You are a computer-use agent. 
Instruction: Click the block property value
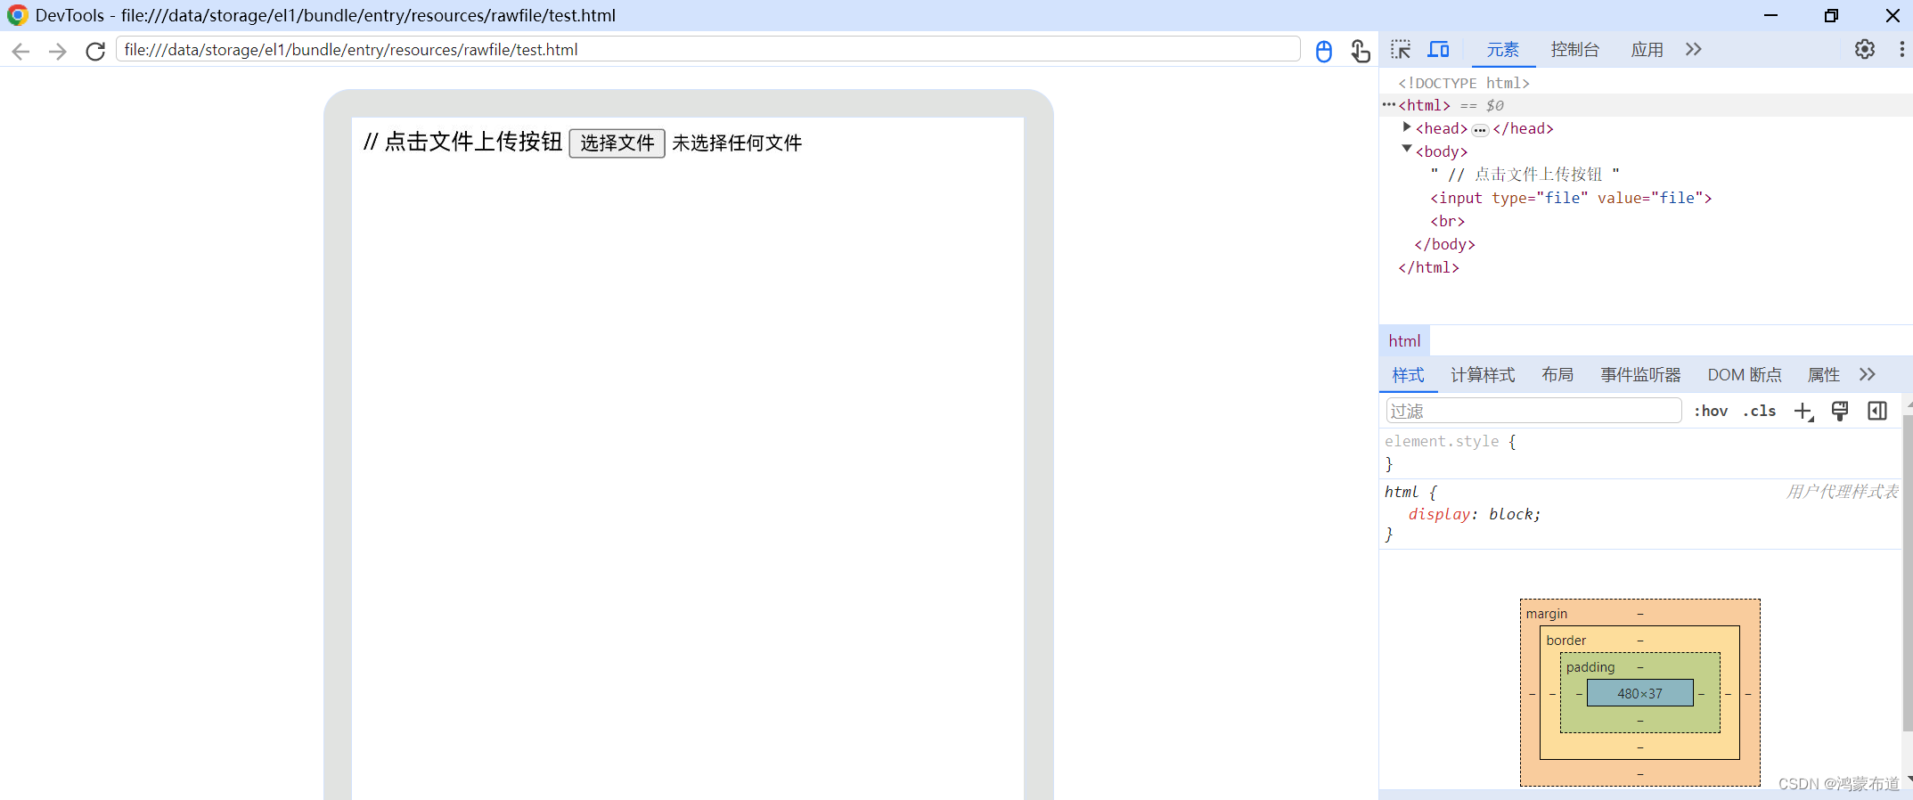(x=1511, y=514)
